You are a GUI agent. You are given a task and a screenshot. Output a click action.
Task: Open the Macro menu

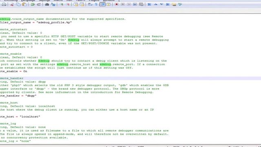58,0
